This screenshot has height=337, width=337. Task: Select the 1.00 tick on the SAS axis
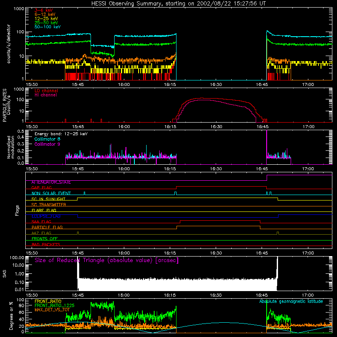(19, 274)
